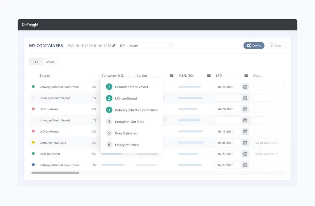
Task: Click the yellow status dot for Container Out-Gate
Action: [33, 143]
